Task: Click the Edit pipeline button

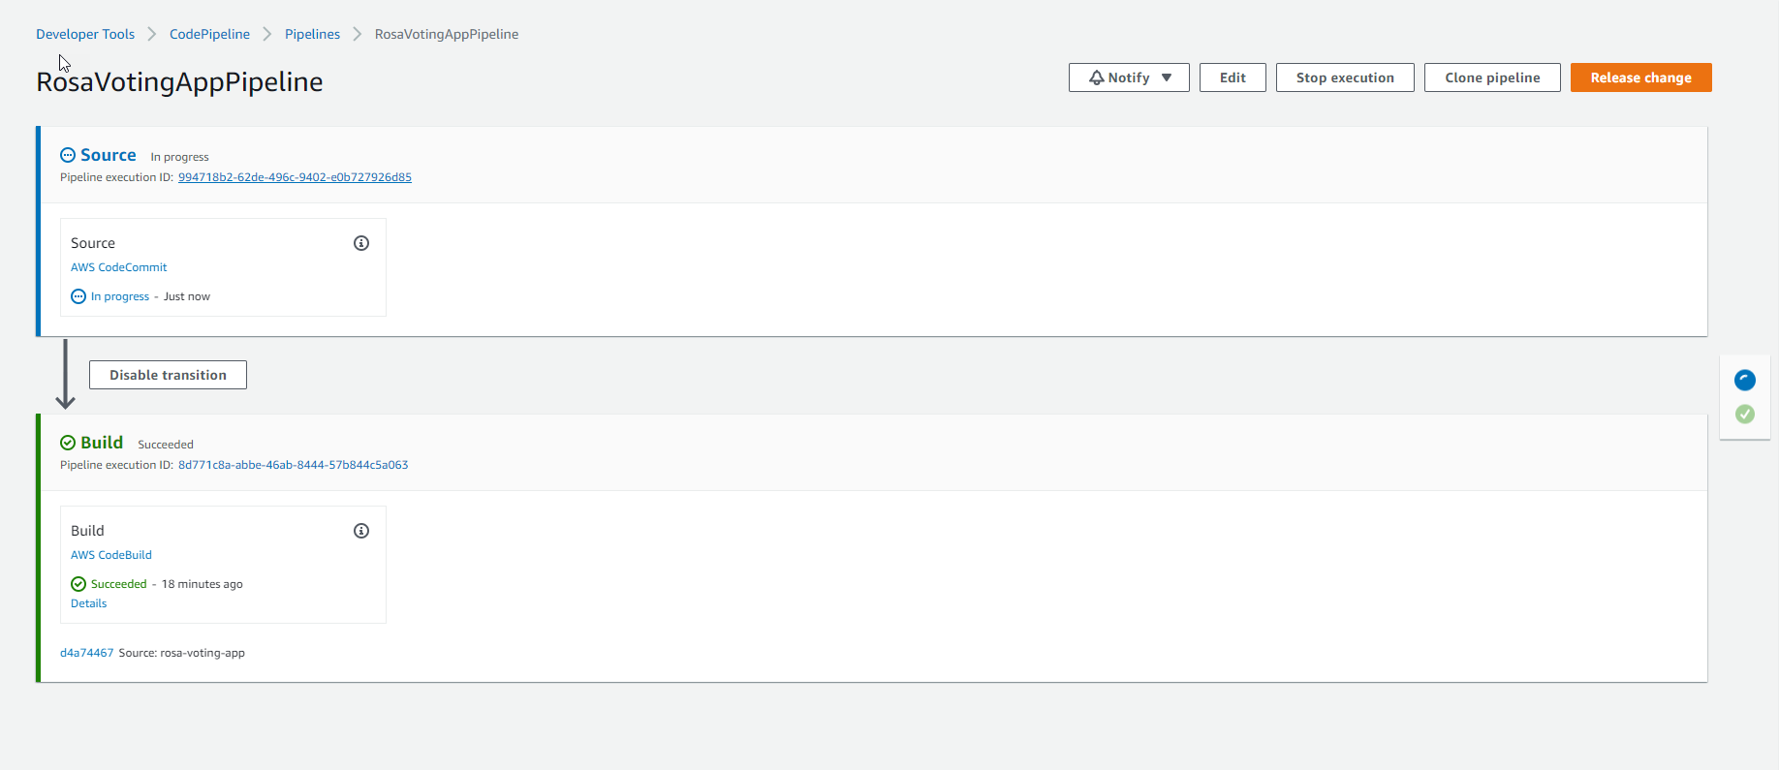Action: point(1233,77)
